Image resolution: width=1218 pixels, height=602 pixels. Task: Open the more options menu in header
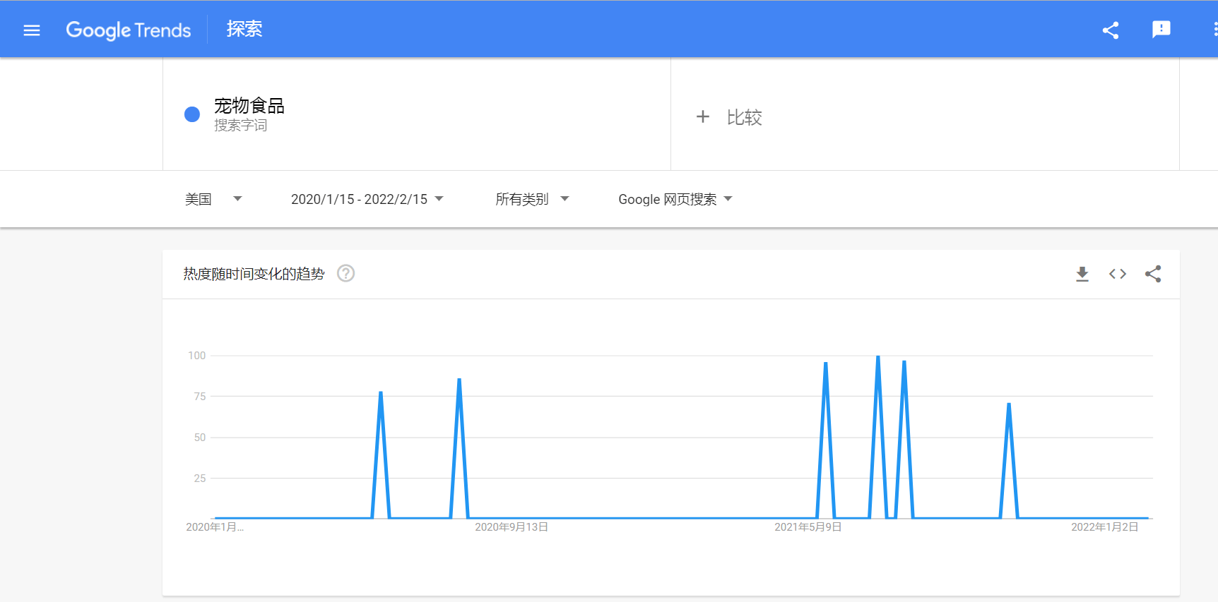pos(1214,30)
